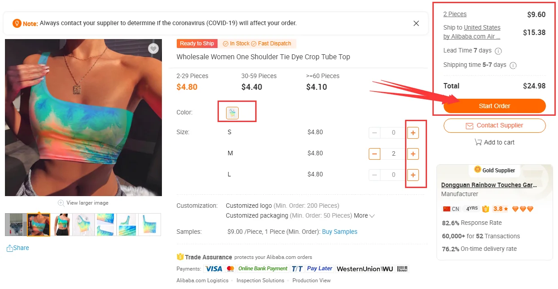Screen dimensions: 558x289
Task: Close the COVID-19 note banner
Action: (416, 23)
